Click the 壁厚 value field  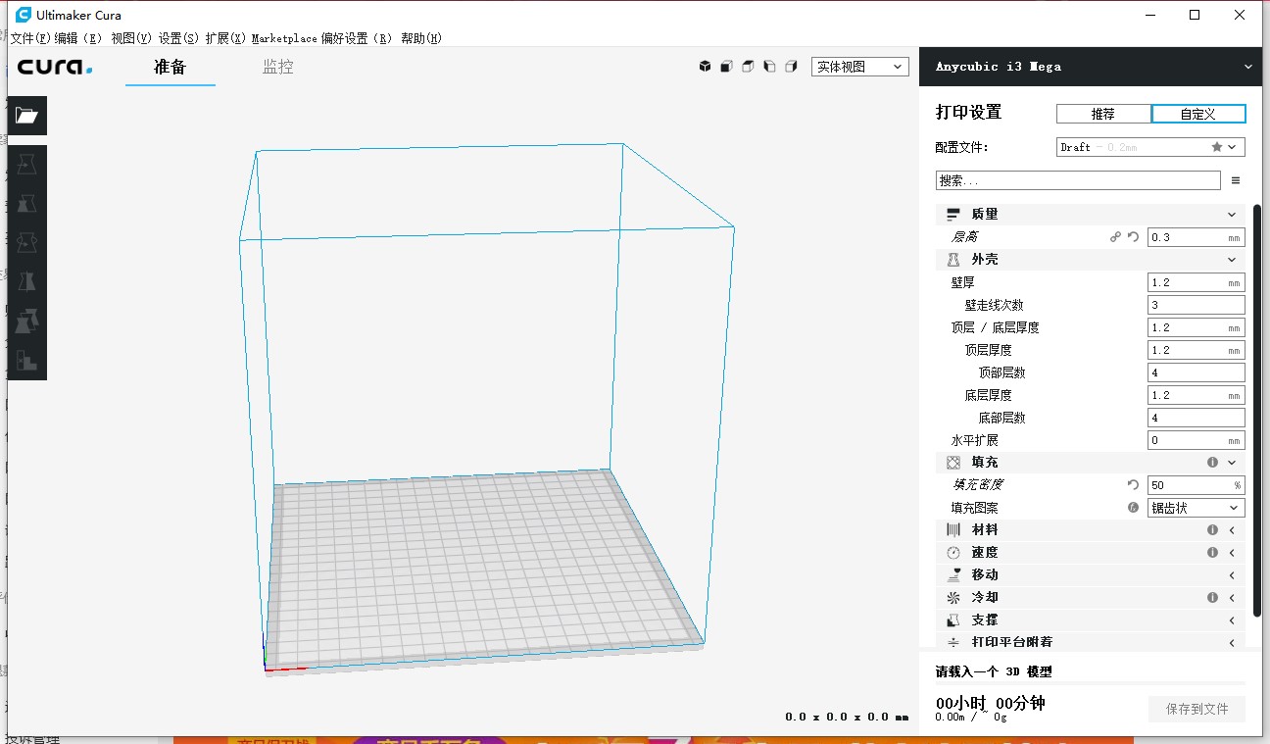point(1197,282)
